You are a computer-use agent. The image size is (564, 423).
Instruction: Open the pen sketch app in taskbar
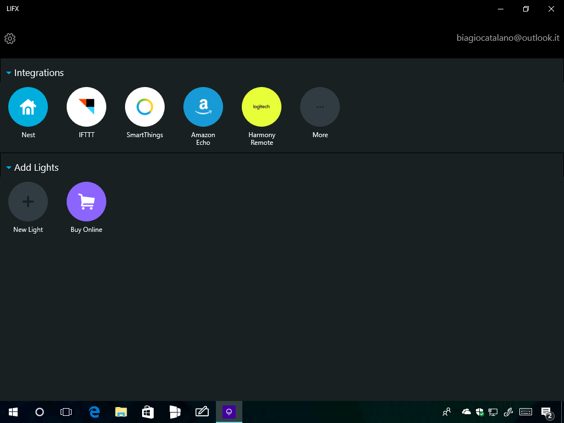coord(202,412)
